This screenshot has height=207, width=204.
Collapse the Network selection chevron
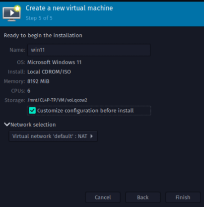(x=7, y=125)
